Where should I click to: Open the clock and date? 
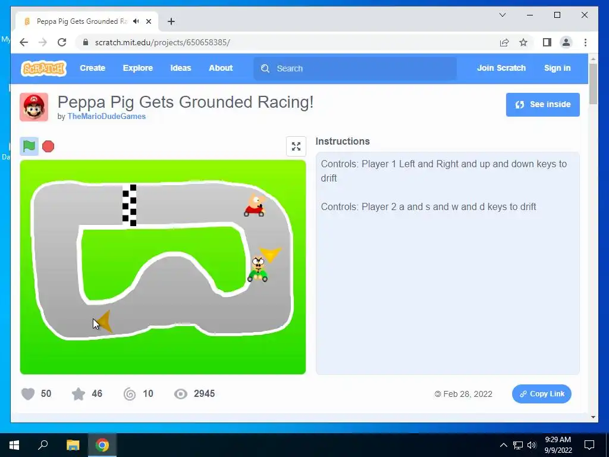tap(558, 445)
